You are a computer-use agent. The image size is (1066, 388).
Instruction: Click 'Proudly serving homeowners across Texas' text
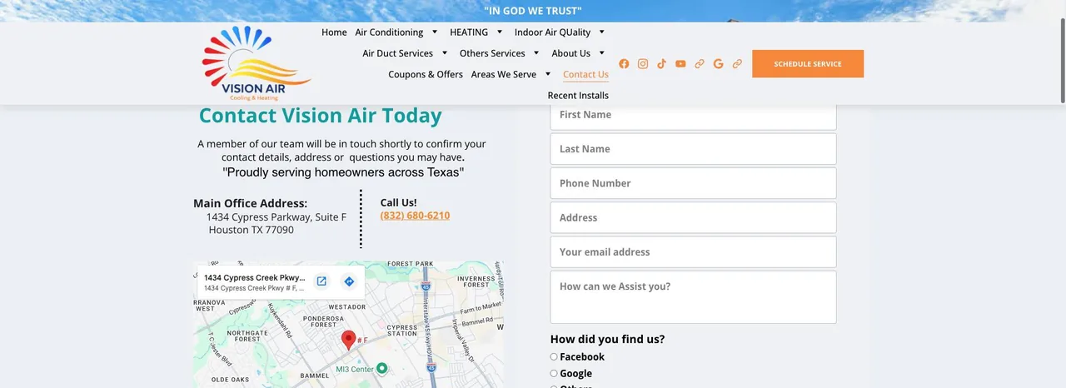tap(343, 172)
